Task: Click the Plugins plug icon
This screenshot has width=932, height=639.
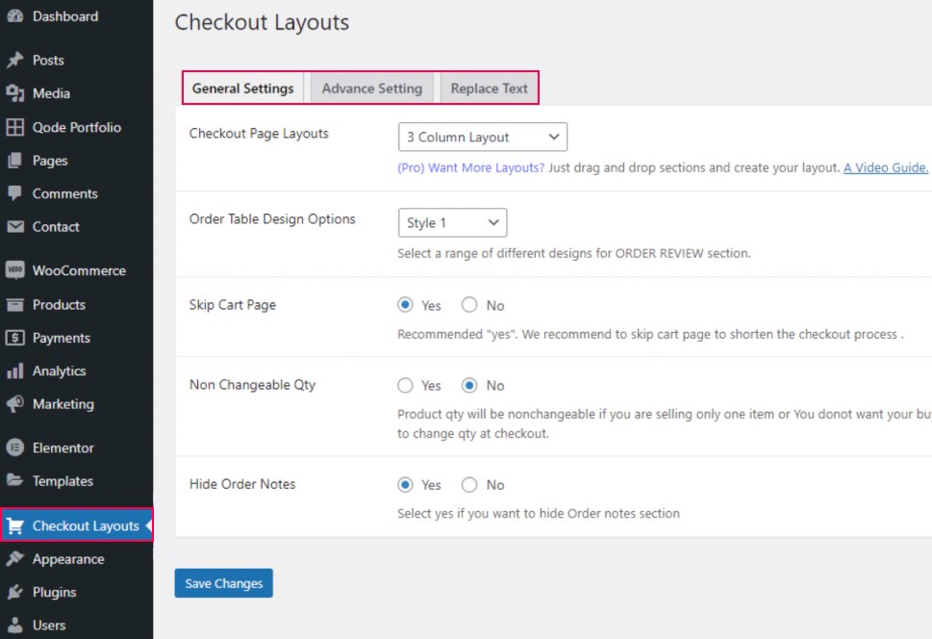Action: 14,592
